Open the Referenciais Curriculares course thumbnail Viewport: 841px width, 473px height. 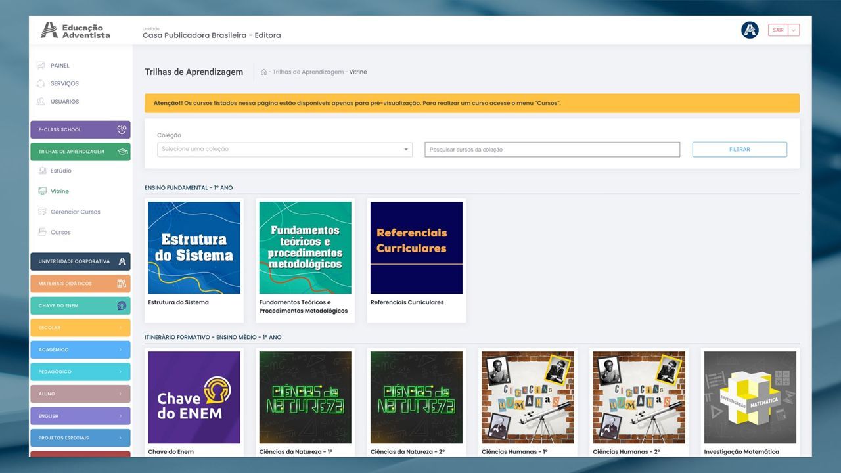tap(417, 248)
